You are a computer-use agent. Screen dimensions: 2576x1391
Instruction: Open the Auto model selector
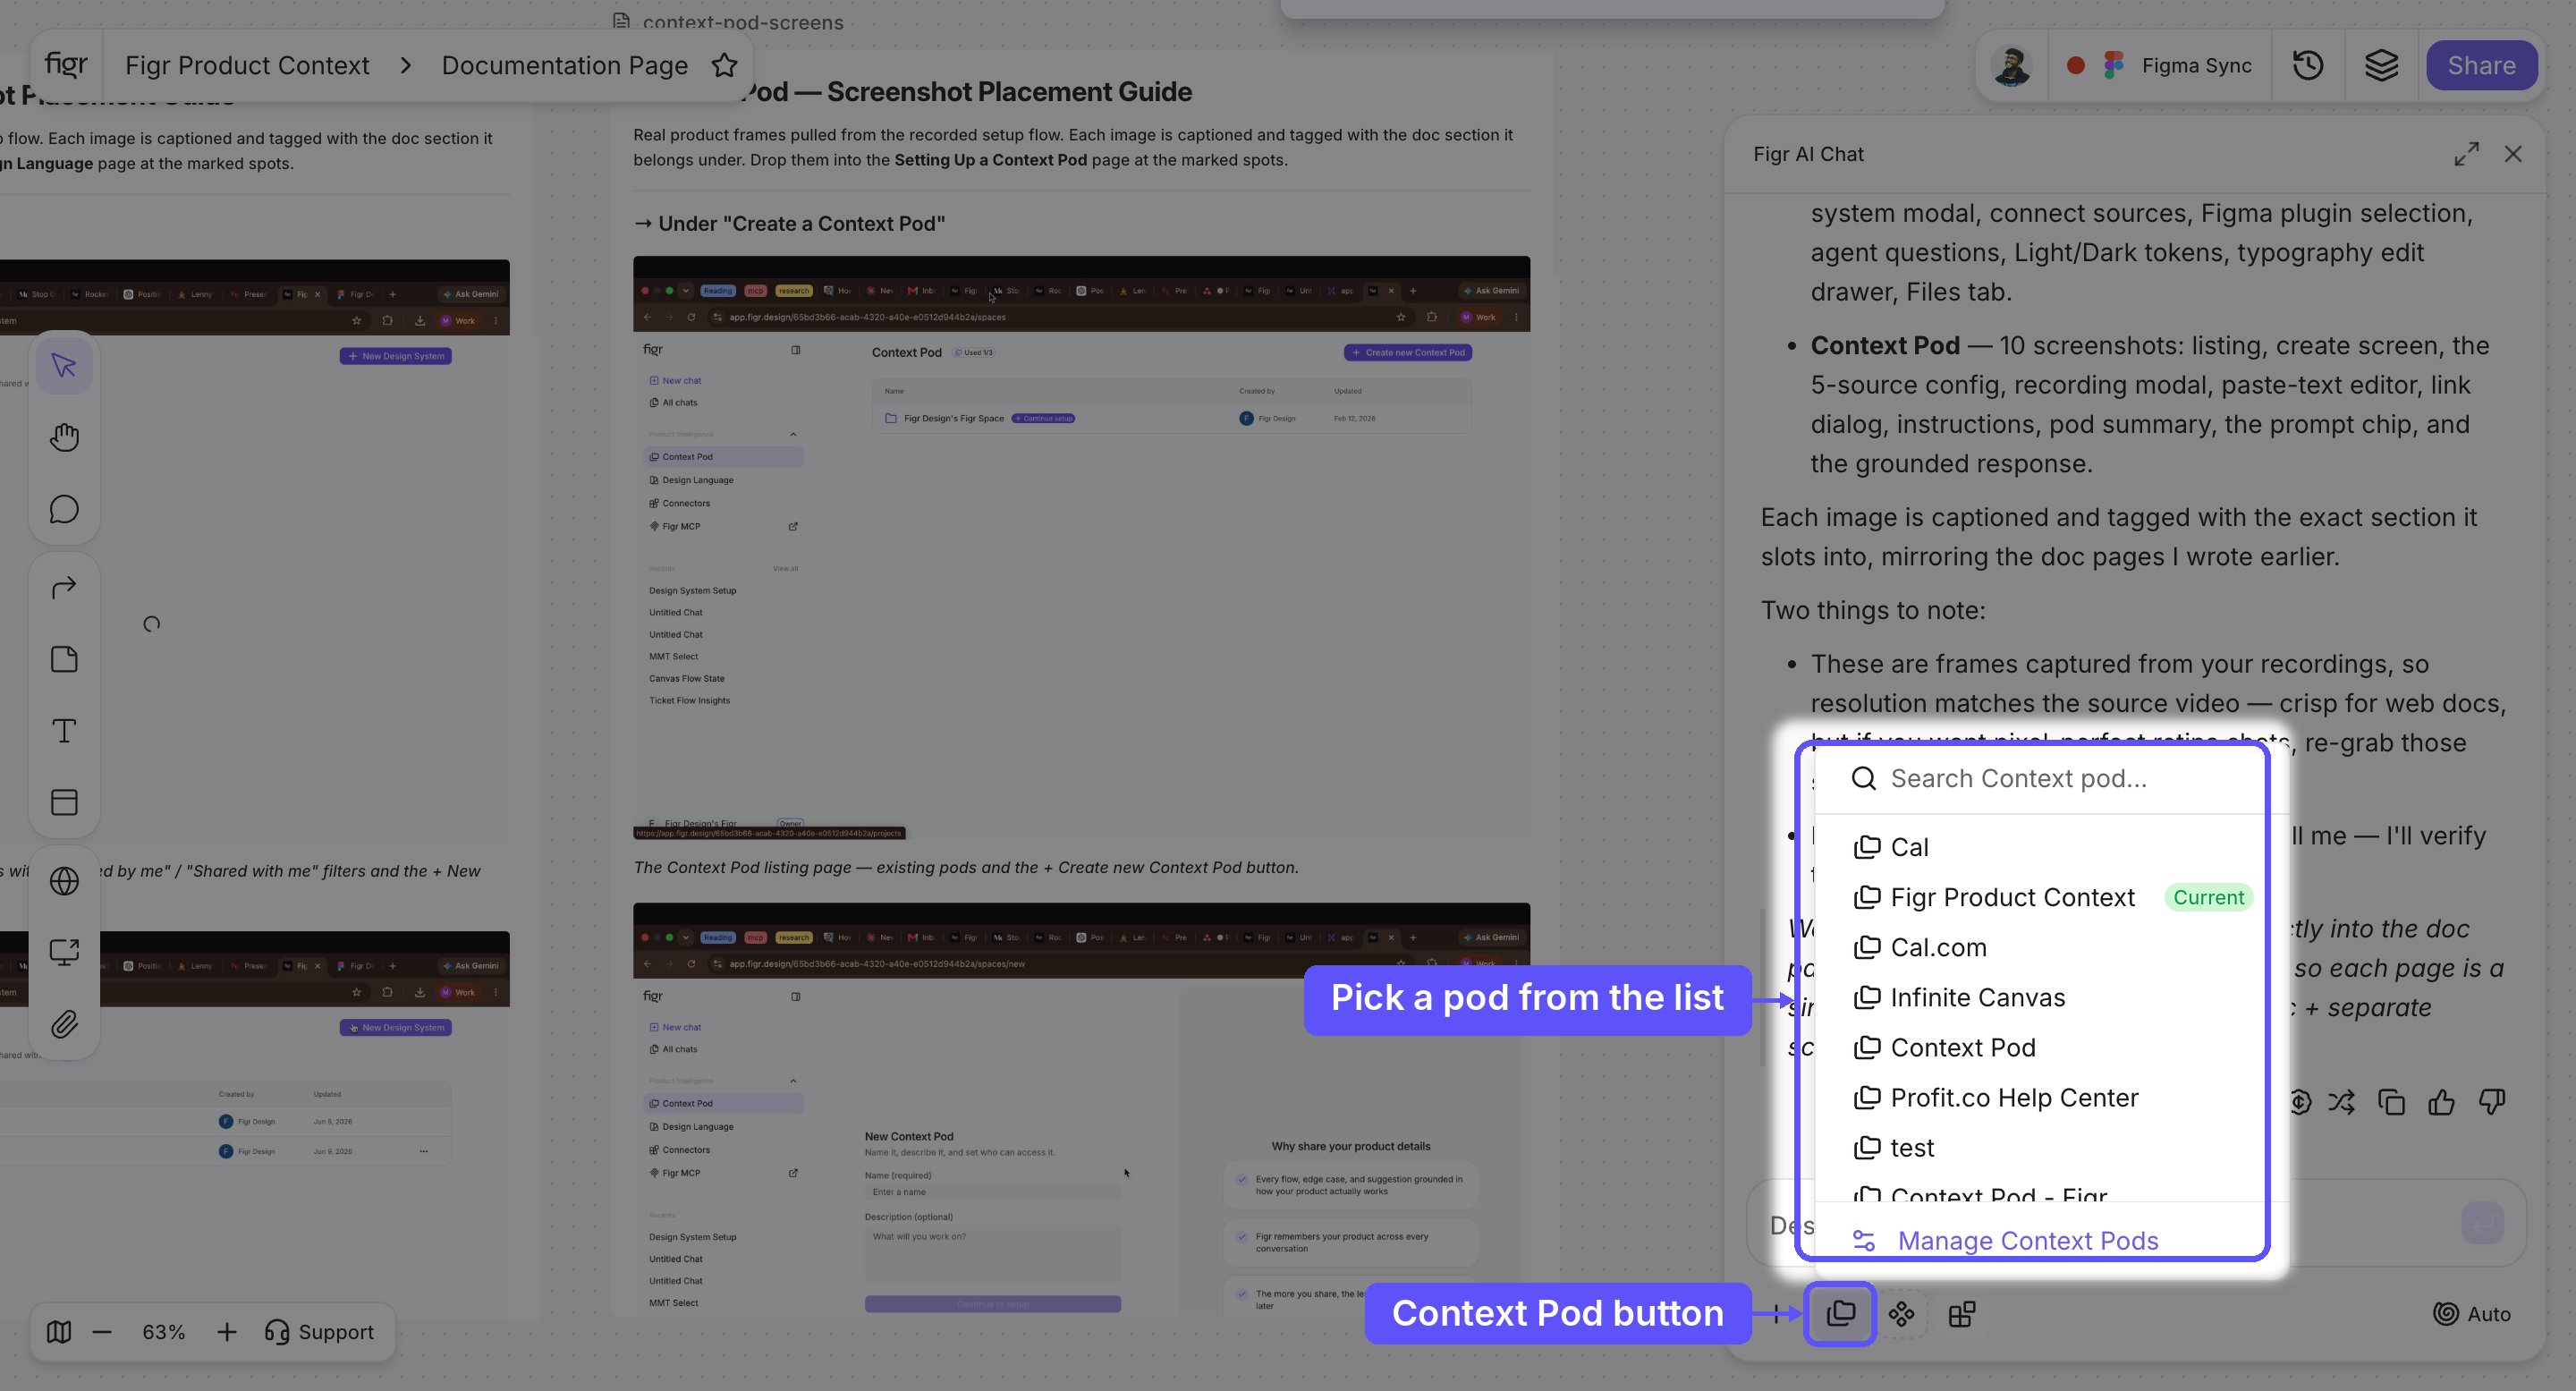point(2472,1314)
